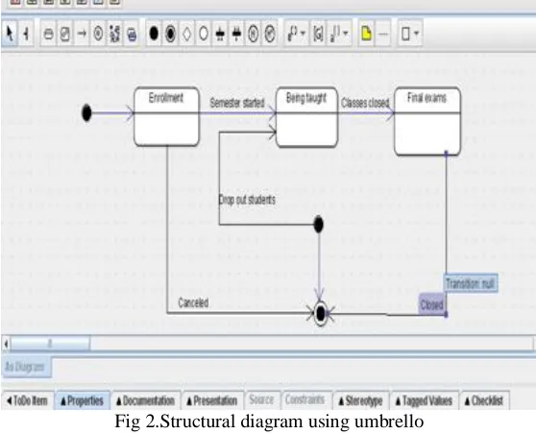Click the Semester started transition label
536x434 pixels.
click(x=237, y=103)
